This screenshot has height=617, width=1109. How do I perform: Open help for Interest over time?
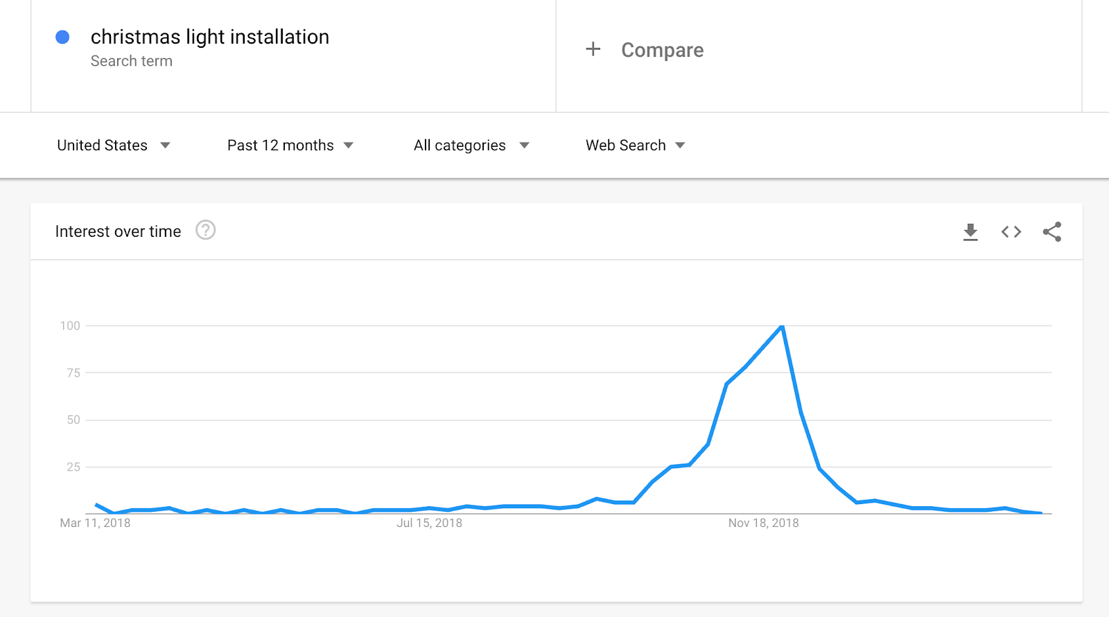coord(206,230)
